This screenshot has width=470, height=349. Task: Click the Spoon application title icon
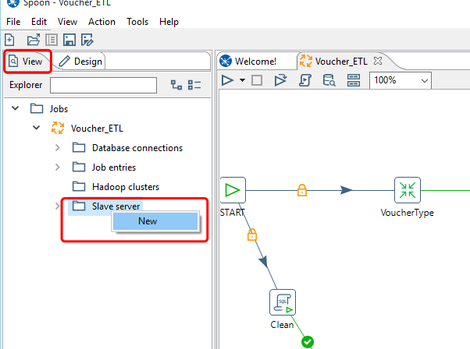13,3
